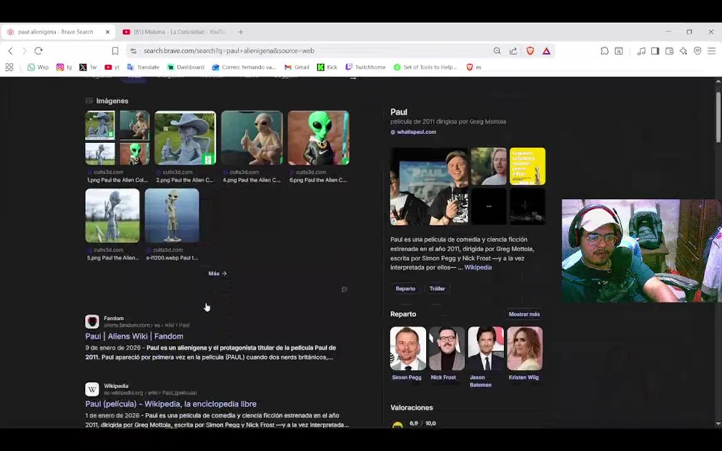
Task: Click the Fandom site favicon
Action: [x=92, y=321]
